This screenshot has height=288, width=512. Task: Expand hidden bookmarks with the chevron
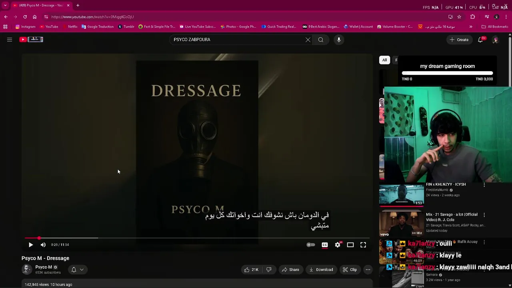(x=471, y=27)
